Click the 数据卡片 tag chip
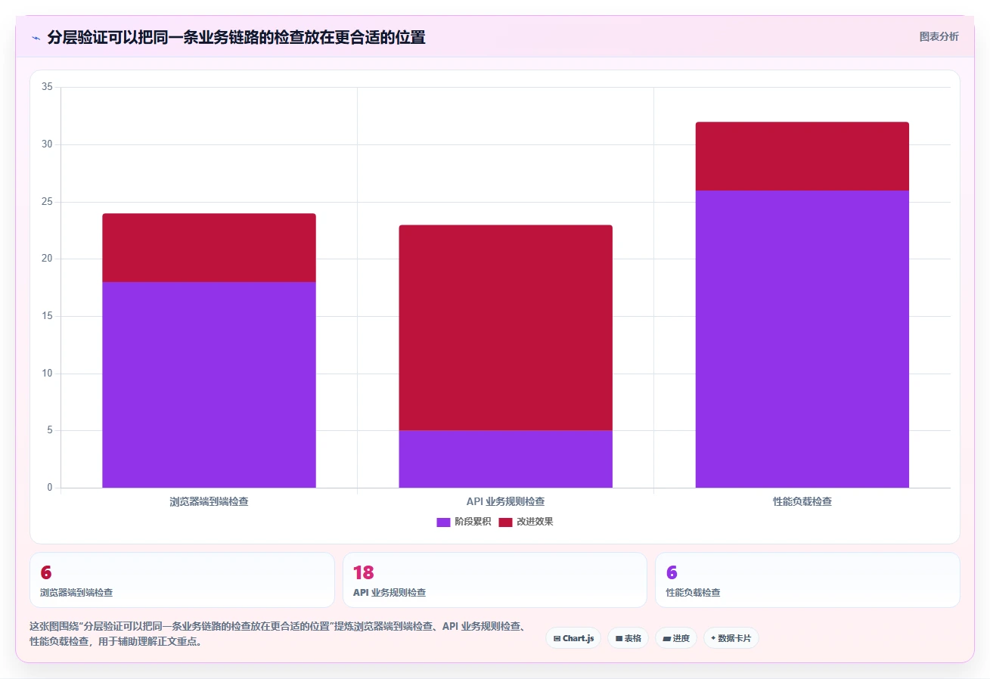Screen dimensions: 990x679 point(731,638)
